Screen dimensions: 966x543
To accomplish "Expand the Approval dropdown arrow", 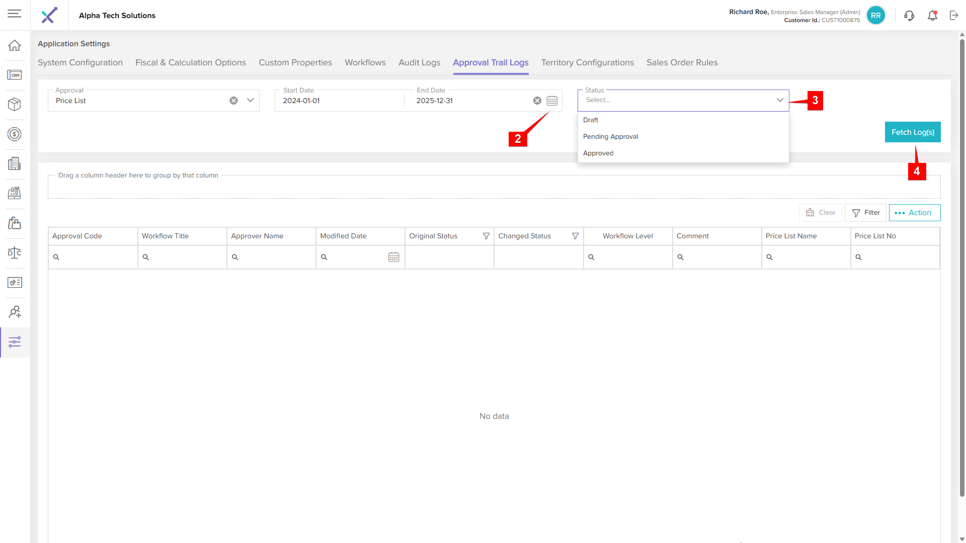I will tap(250, 101).
